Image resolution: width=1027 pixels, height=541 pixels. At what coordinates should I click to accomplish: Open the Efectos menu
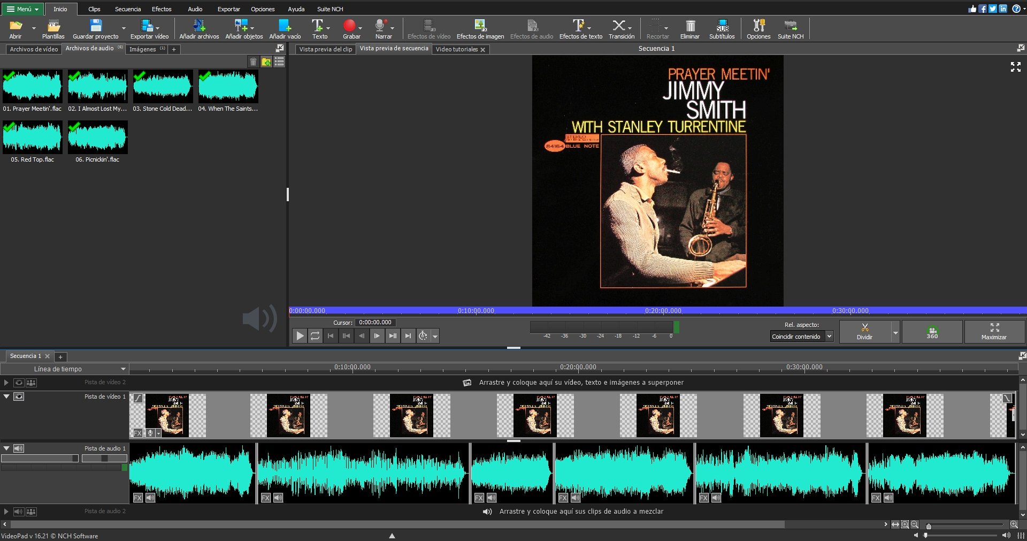click(x=162, y=9)
